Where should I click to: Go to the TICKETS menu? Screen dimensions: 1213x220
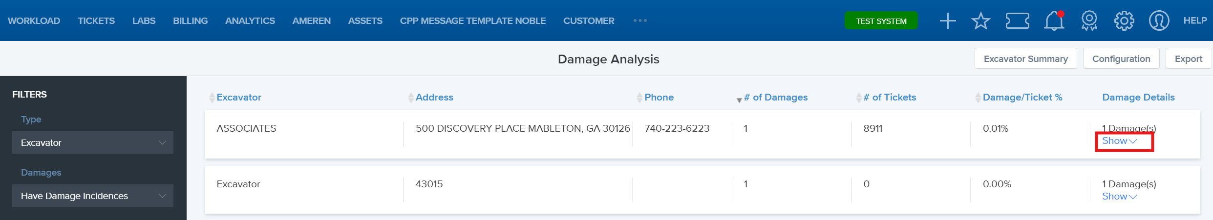(96, 20)
